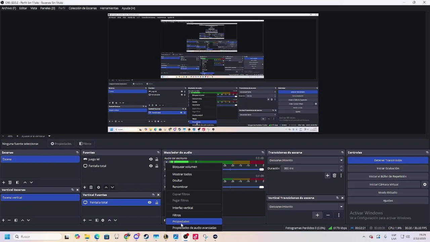
Task: Open the Herramientas menu
Action: [109, 8]
